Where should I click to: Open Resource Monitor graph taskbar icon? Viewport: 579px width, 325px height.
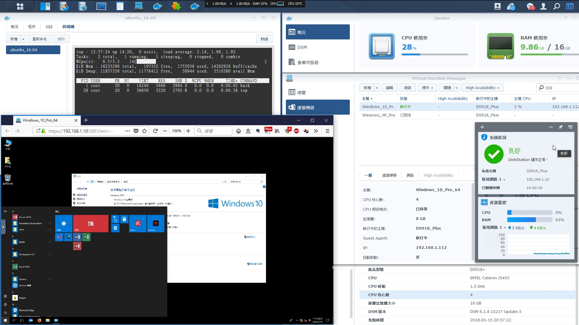point(101,6)
